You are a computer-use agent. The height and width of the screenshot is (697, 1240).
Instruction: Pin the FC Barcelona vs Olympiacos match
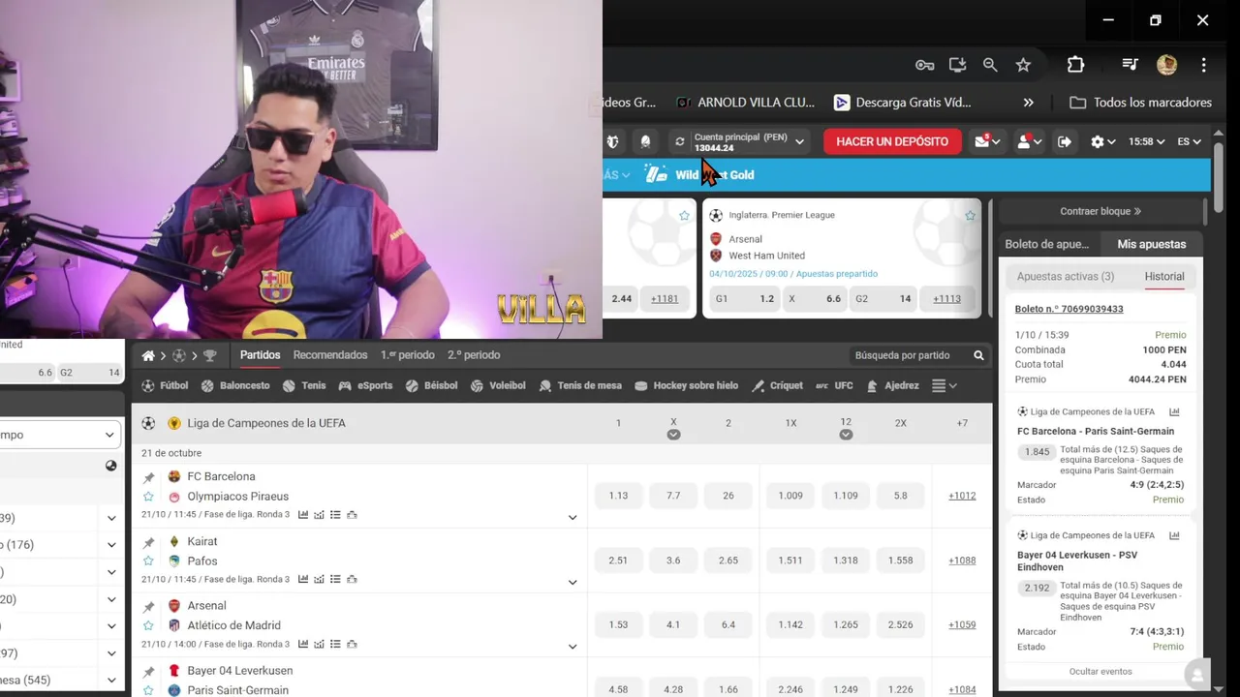148,477
